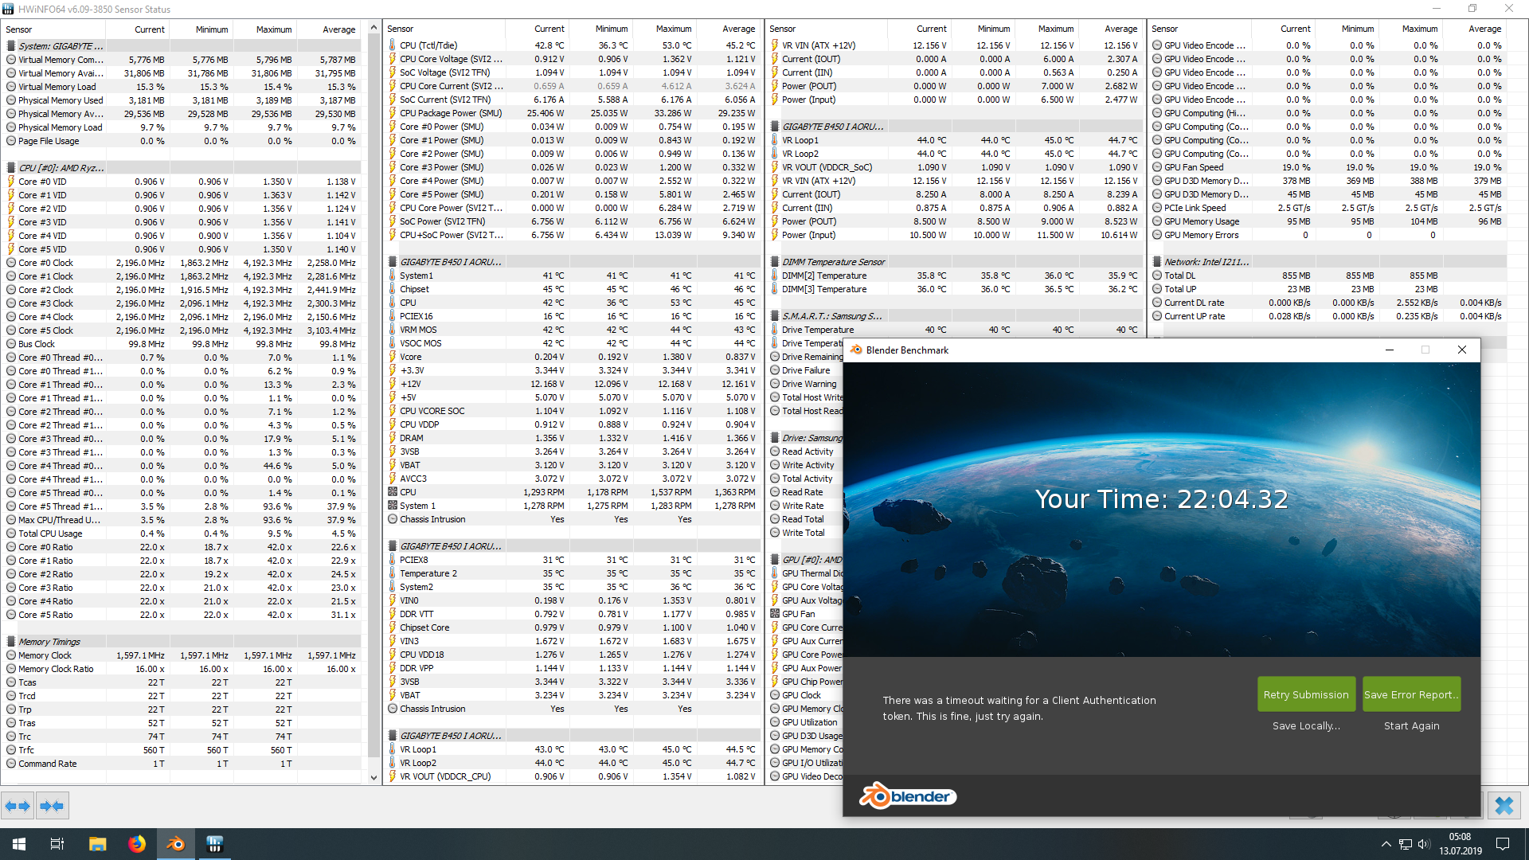Switch to HWiNFO via taskbar icon
Image resolution: width=1529 pixels, height=860 pixels.
pos(214,844)
